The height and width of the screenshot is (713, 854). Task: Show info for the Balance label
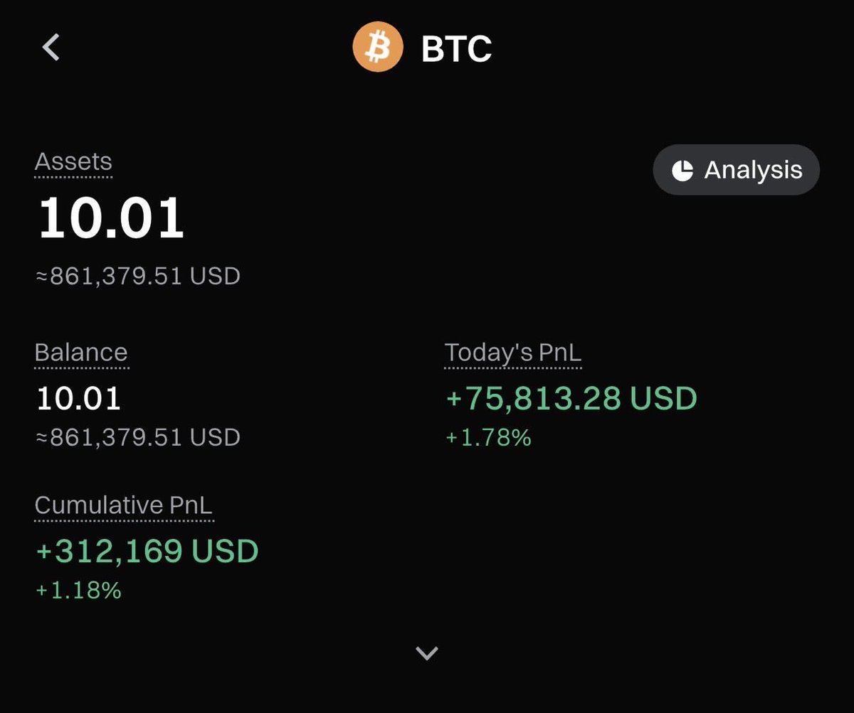point(81,353)
